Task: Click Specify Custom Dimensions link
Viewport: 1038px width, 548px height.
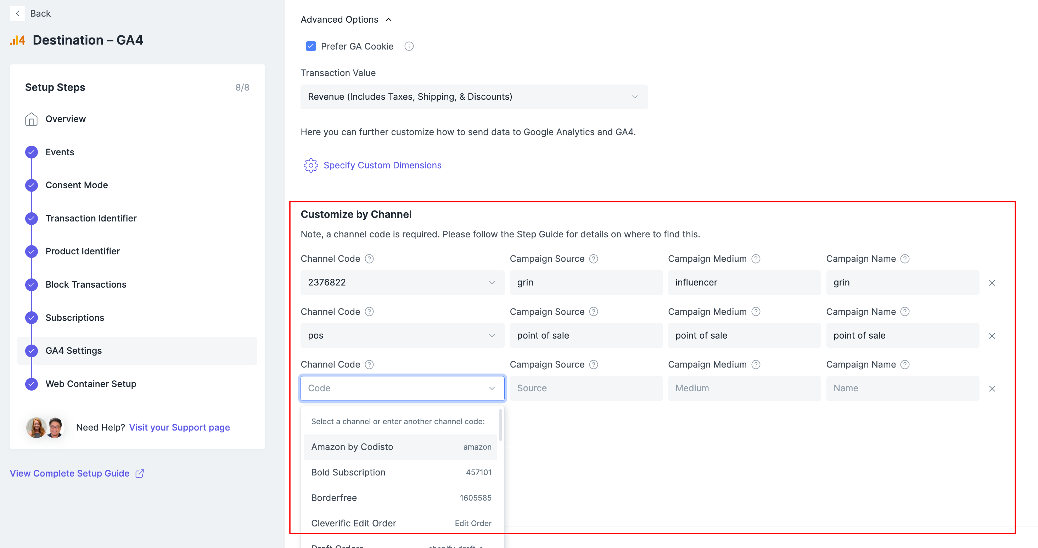Action: coord(382,165)
